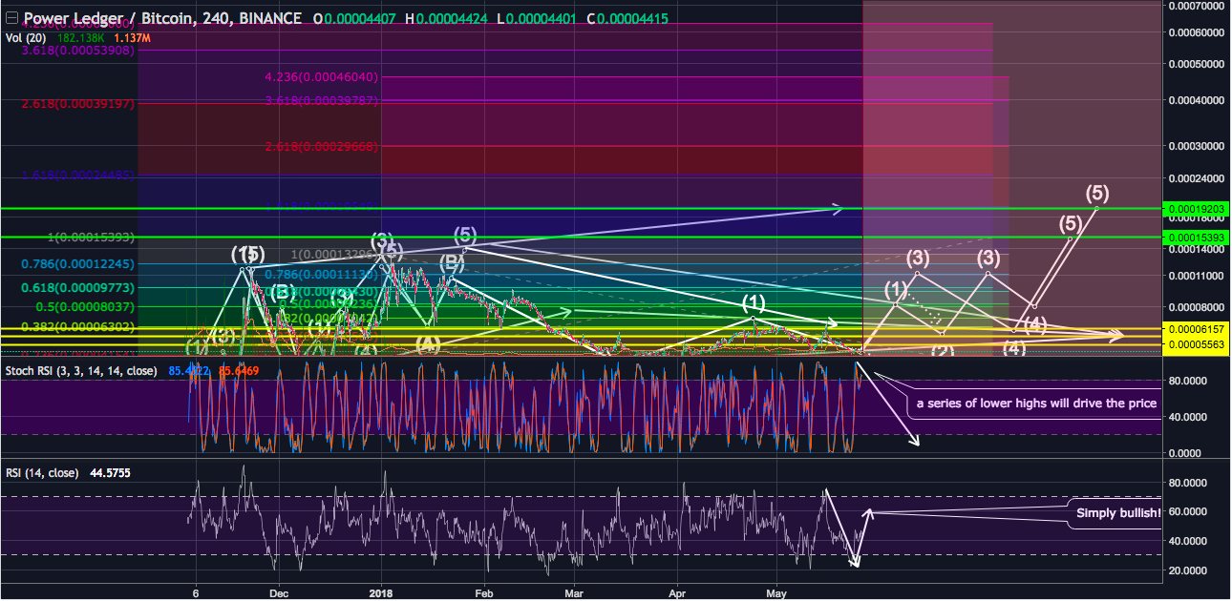Viewport: 1232px width, 601px height.
Task: Click the volume average value 1.137M
Action: (131, 37)
